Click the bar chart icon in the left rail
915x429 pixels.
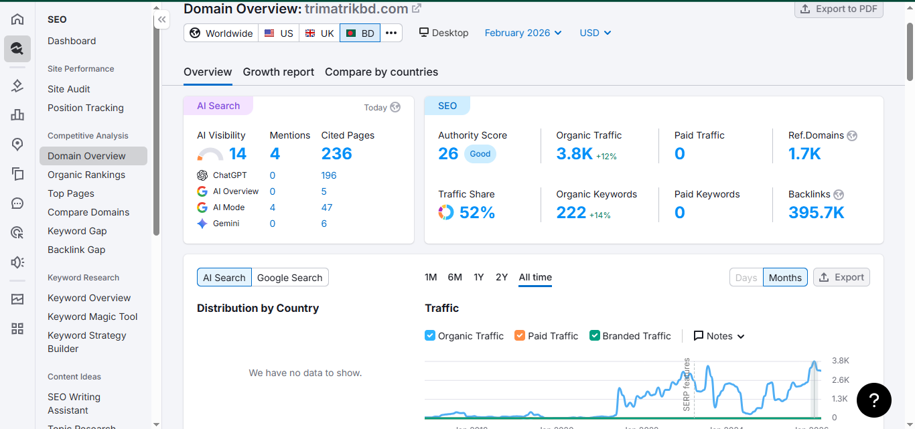pyautogui.click(x=17, y=115)
